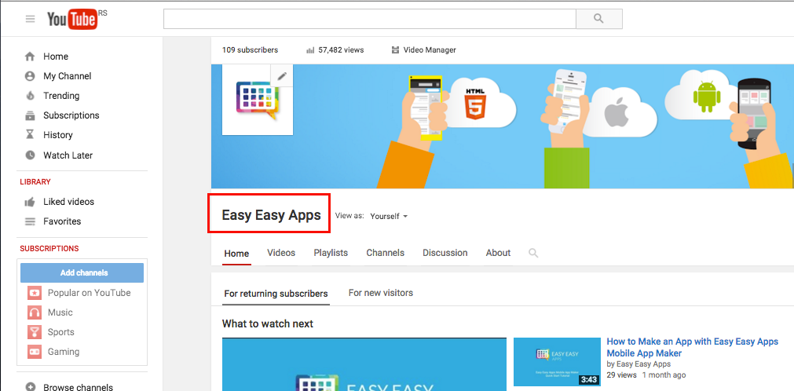Click the Easy Easy Apps channel avatar
Image resolution: width=794 pixels, height=391 pixels.
[x=258, y=100]
